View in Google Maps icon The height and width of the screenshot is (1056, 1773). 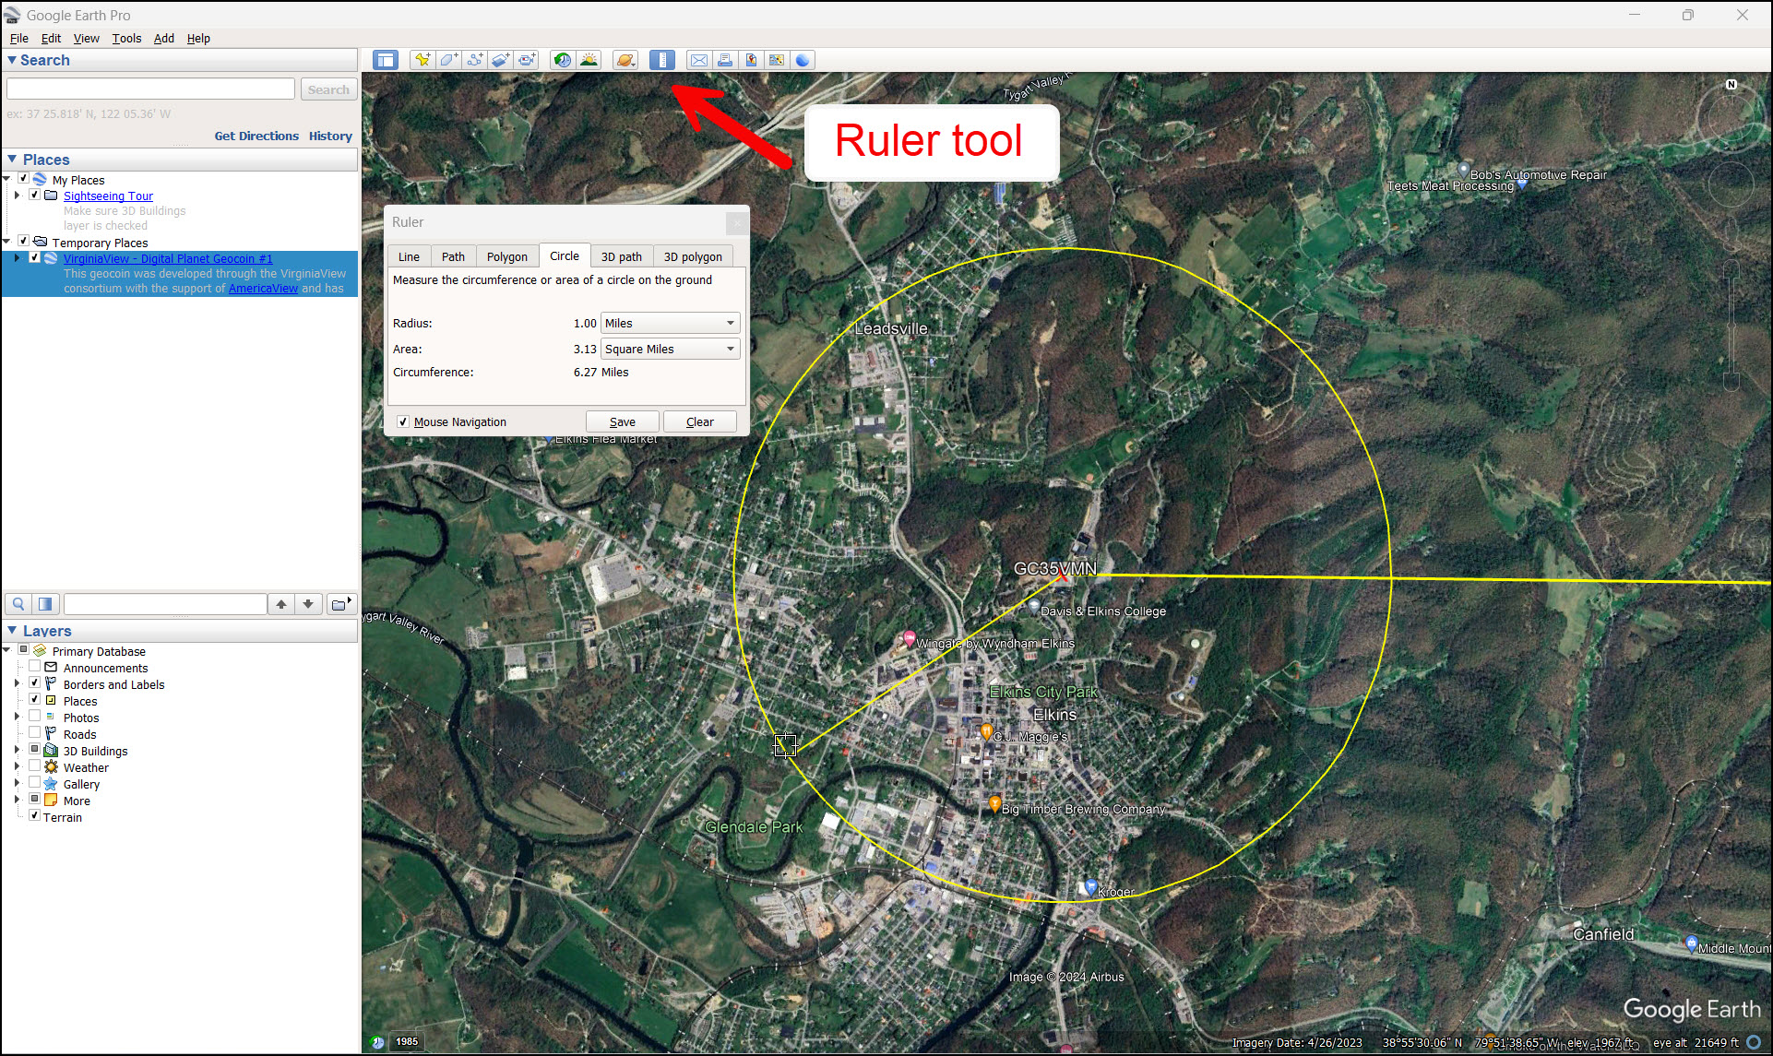[777, 61]
